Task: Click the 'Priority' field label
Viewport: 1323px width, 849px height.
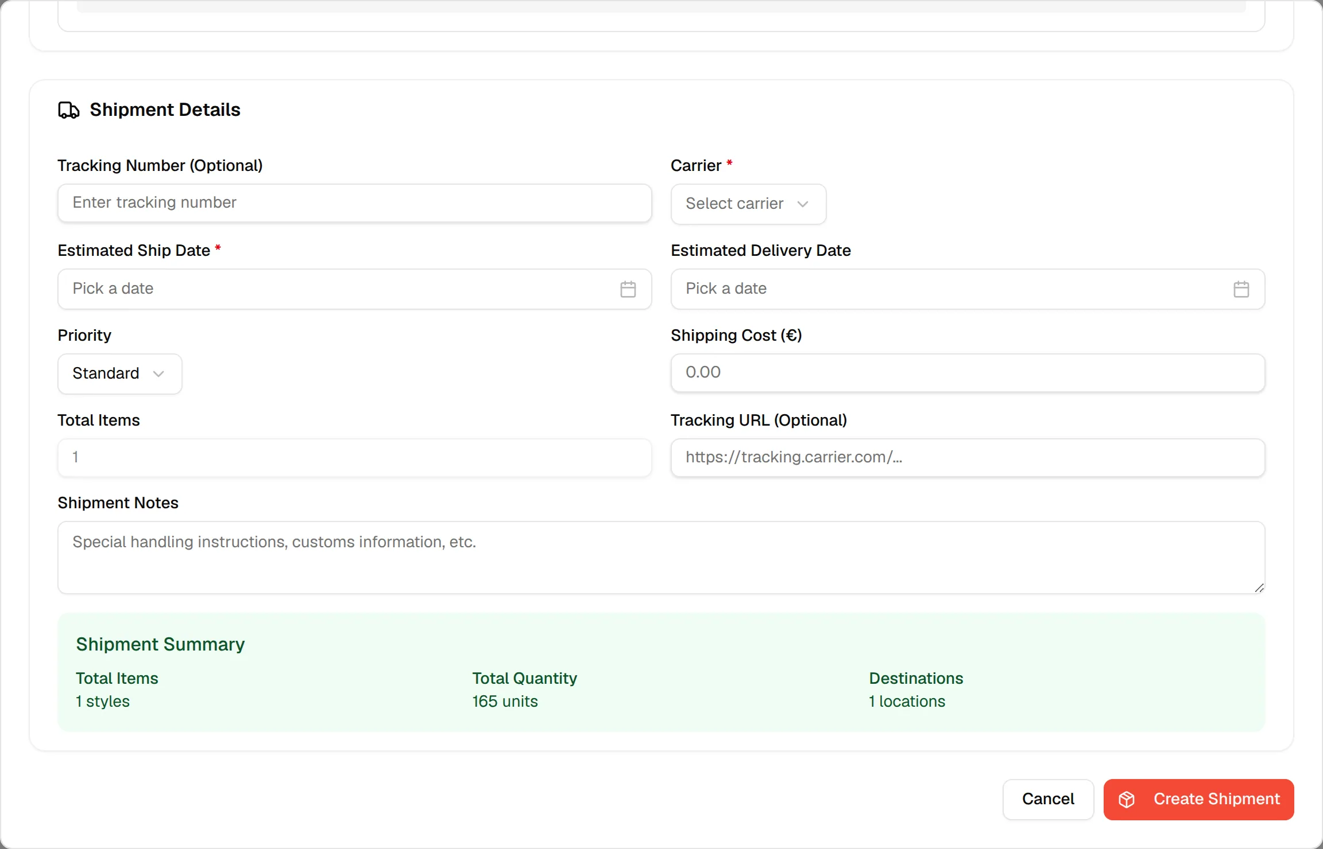Action: tap(84, 336)
